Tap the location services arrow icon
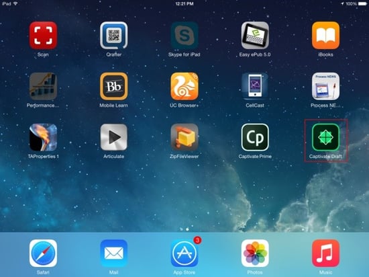Viewport: 369px width, 277px height. point(342,4)
